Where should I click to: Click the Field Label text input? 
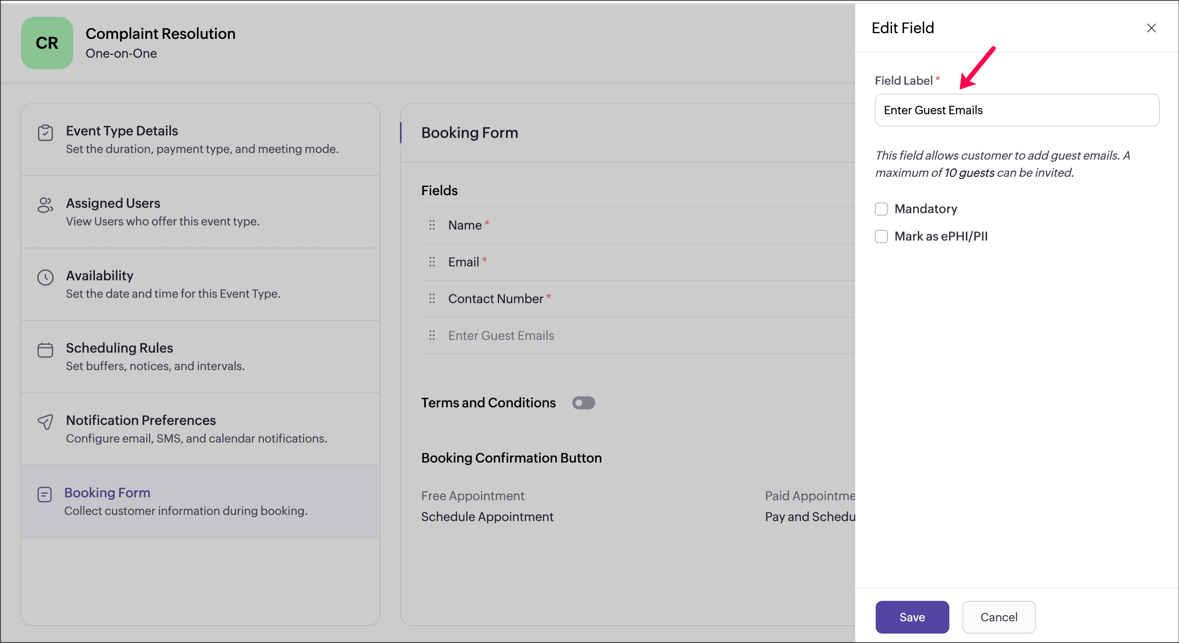1016,110
